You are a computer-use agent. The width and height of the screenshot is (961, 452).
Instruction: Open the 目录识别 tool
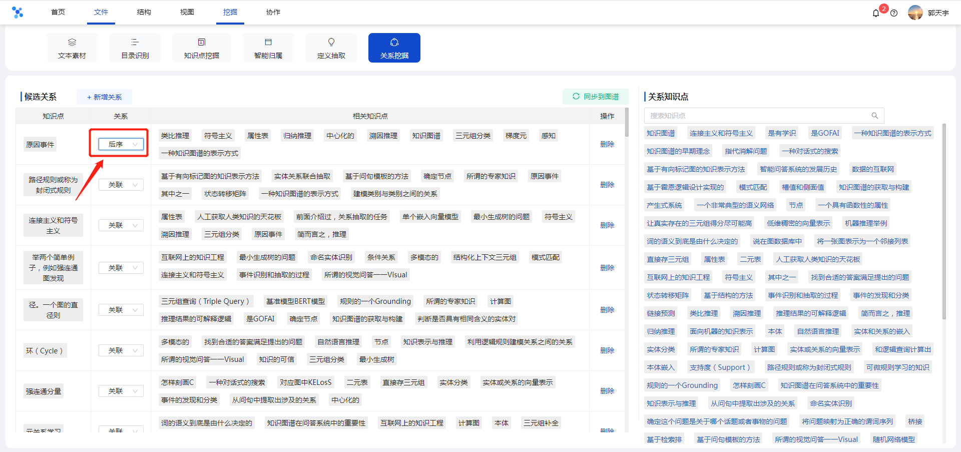(135, 48)
